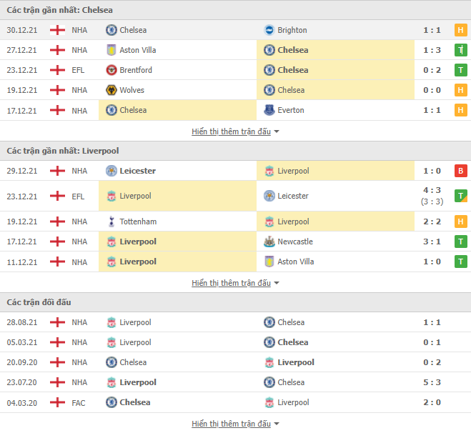
Task: Click the Aston Villa crest on 27.12.21
Action: (111, 50)
